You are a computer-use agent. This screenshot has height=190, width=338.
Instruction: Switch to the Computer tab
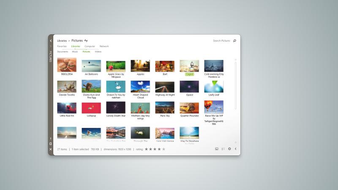[90, 46]
